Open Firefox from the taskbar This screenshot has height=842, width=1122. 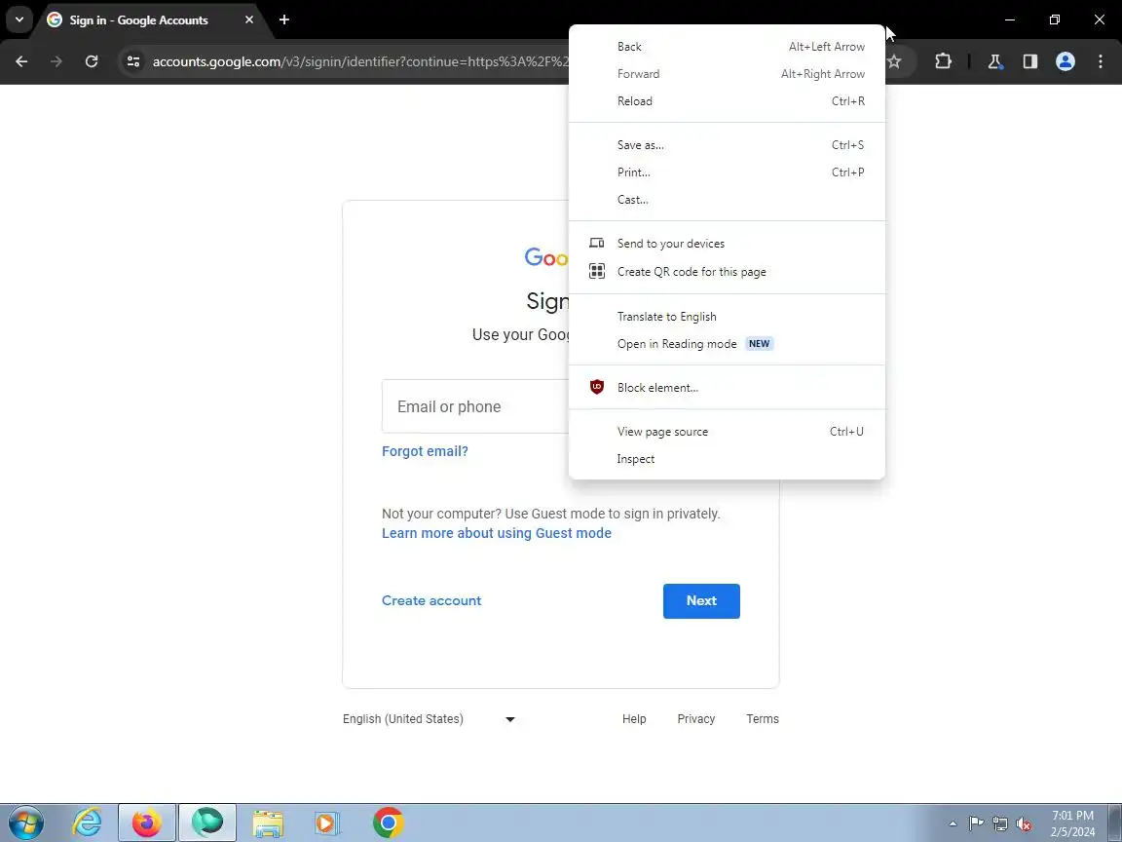click(147, 823)
